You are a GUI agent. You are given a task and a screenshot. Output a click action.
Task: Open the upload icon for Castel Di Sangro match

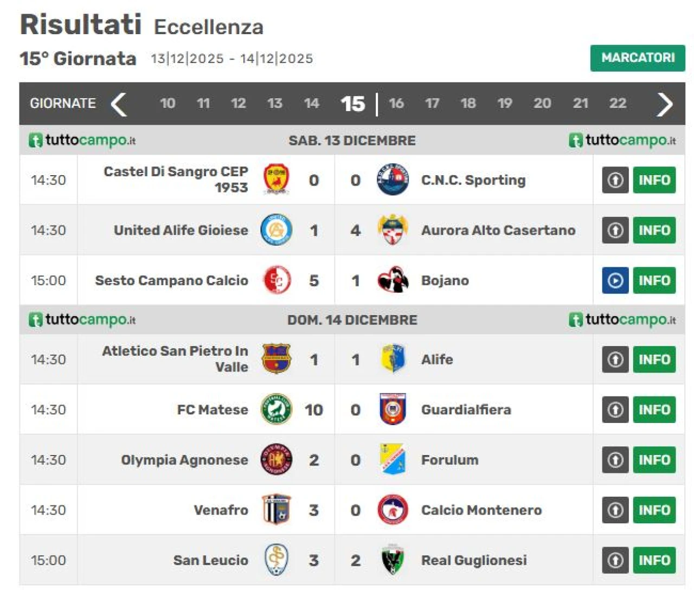coord(615,180)
